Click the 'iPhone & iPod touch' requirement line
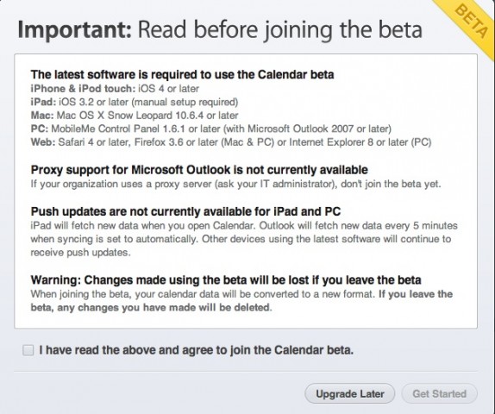 pos(115,89)
